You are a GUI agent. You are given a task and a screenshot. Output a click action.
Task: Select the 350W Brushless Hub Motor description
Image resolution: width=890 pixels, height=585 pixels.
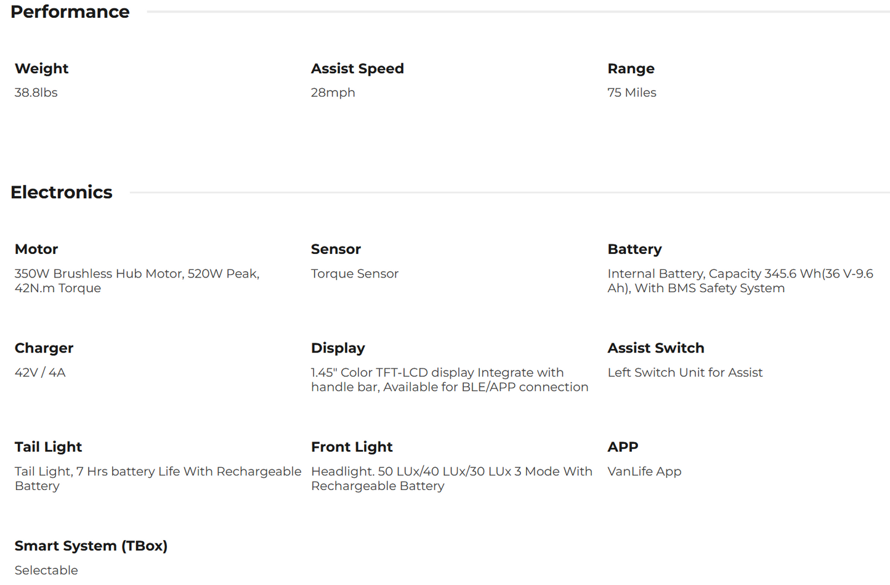click(x=137, y=280)
